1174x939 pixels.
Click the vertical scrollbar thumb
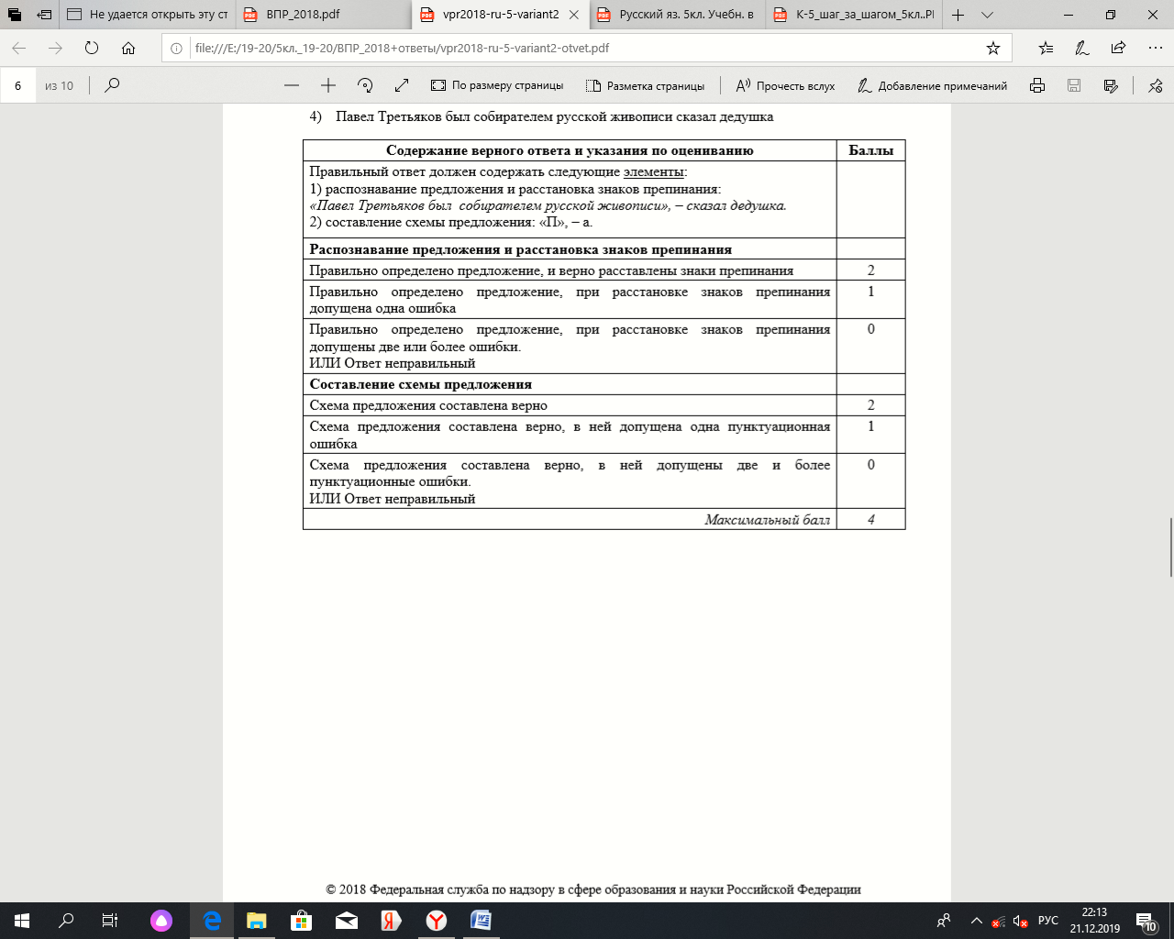coord(1170,547)
